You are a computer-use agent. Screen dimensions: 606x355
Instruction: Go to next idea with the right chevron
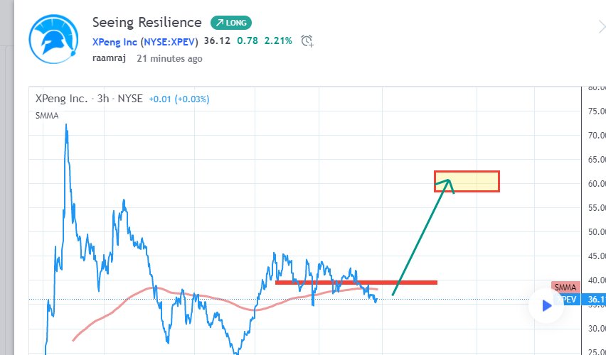pyautogui.click(x=601, y=27)
